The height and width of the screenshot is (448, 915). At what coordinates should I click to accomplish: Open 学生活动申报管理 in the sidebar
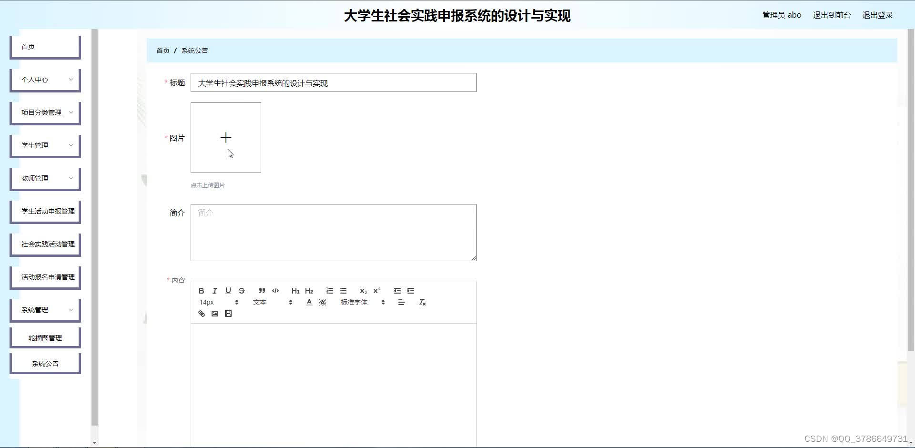[45, 211]
